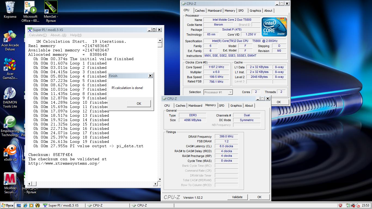372x209 pixels.
Task: Click Validate in CPU-Z Memory window
Action: point(237,197)
